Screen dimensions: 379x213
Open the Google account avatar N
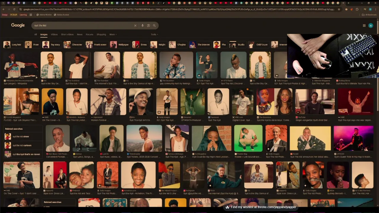coord(370,25)
